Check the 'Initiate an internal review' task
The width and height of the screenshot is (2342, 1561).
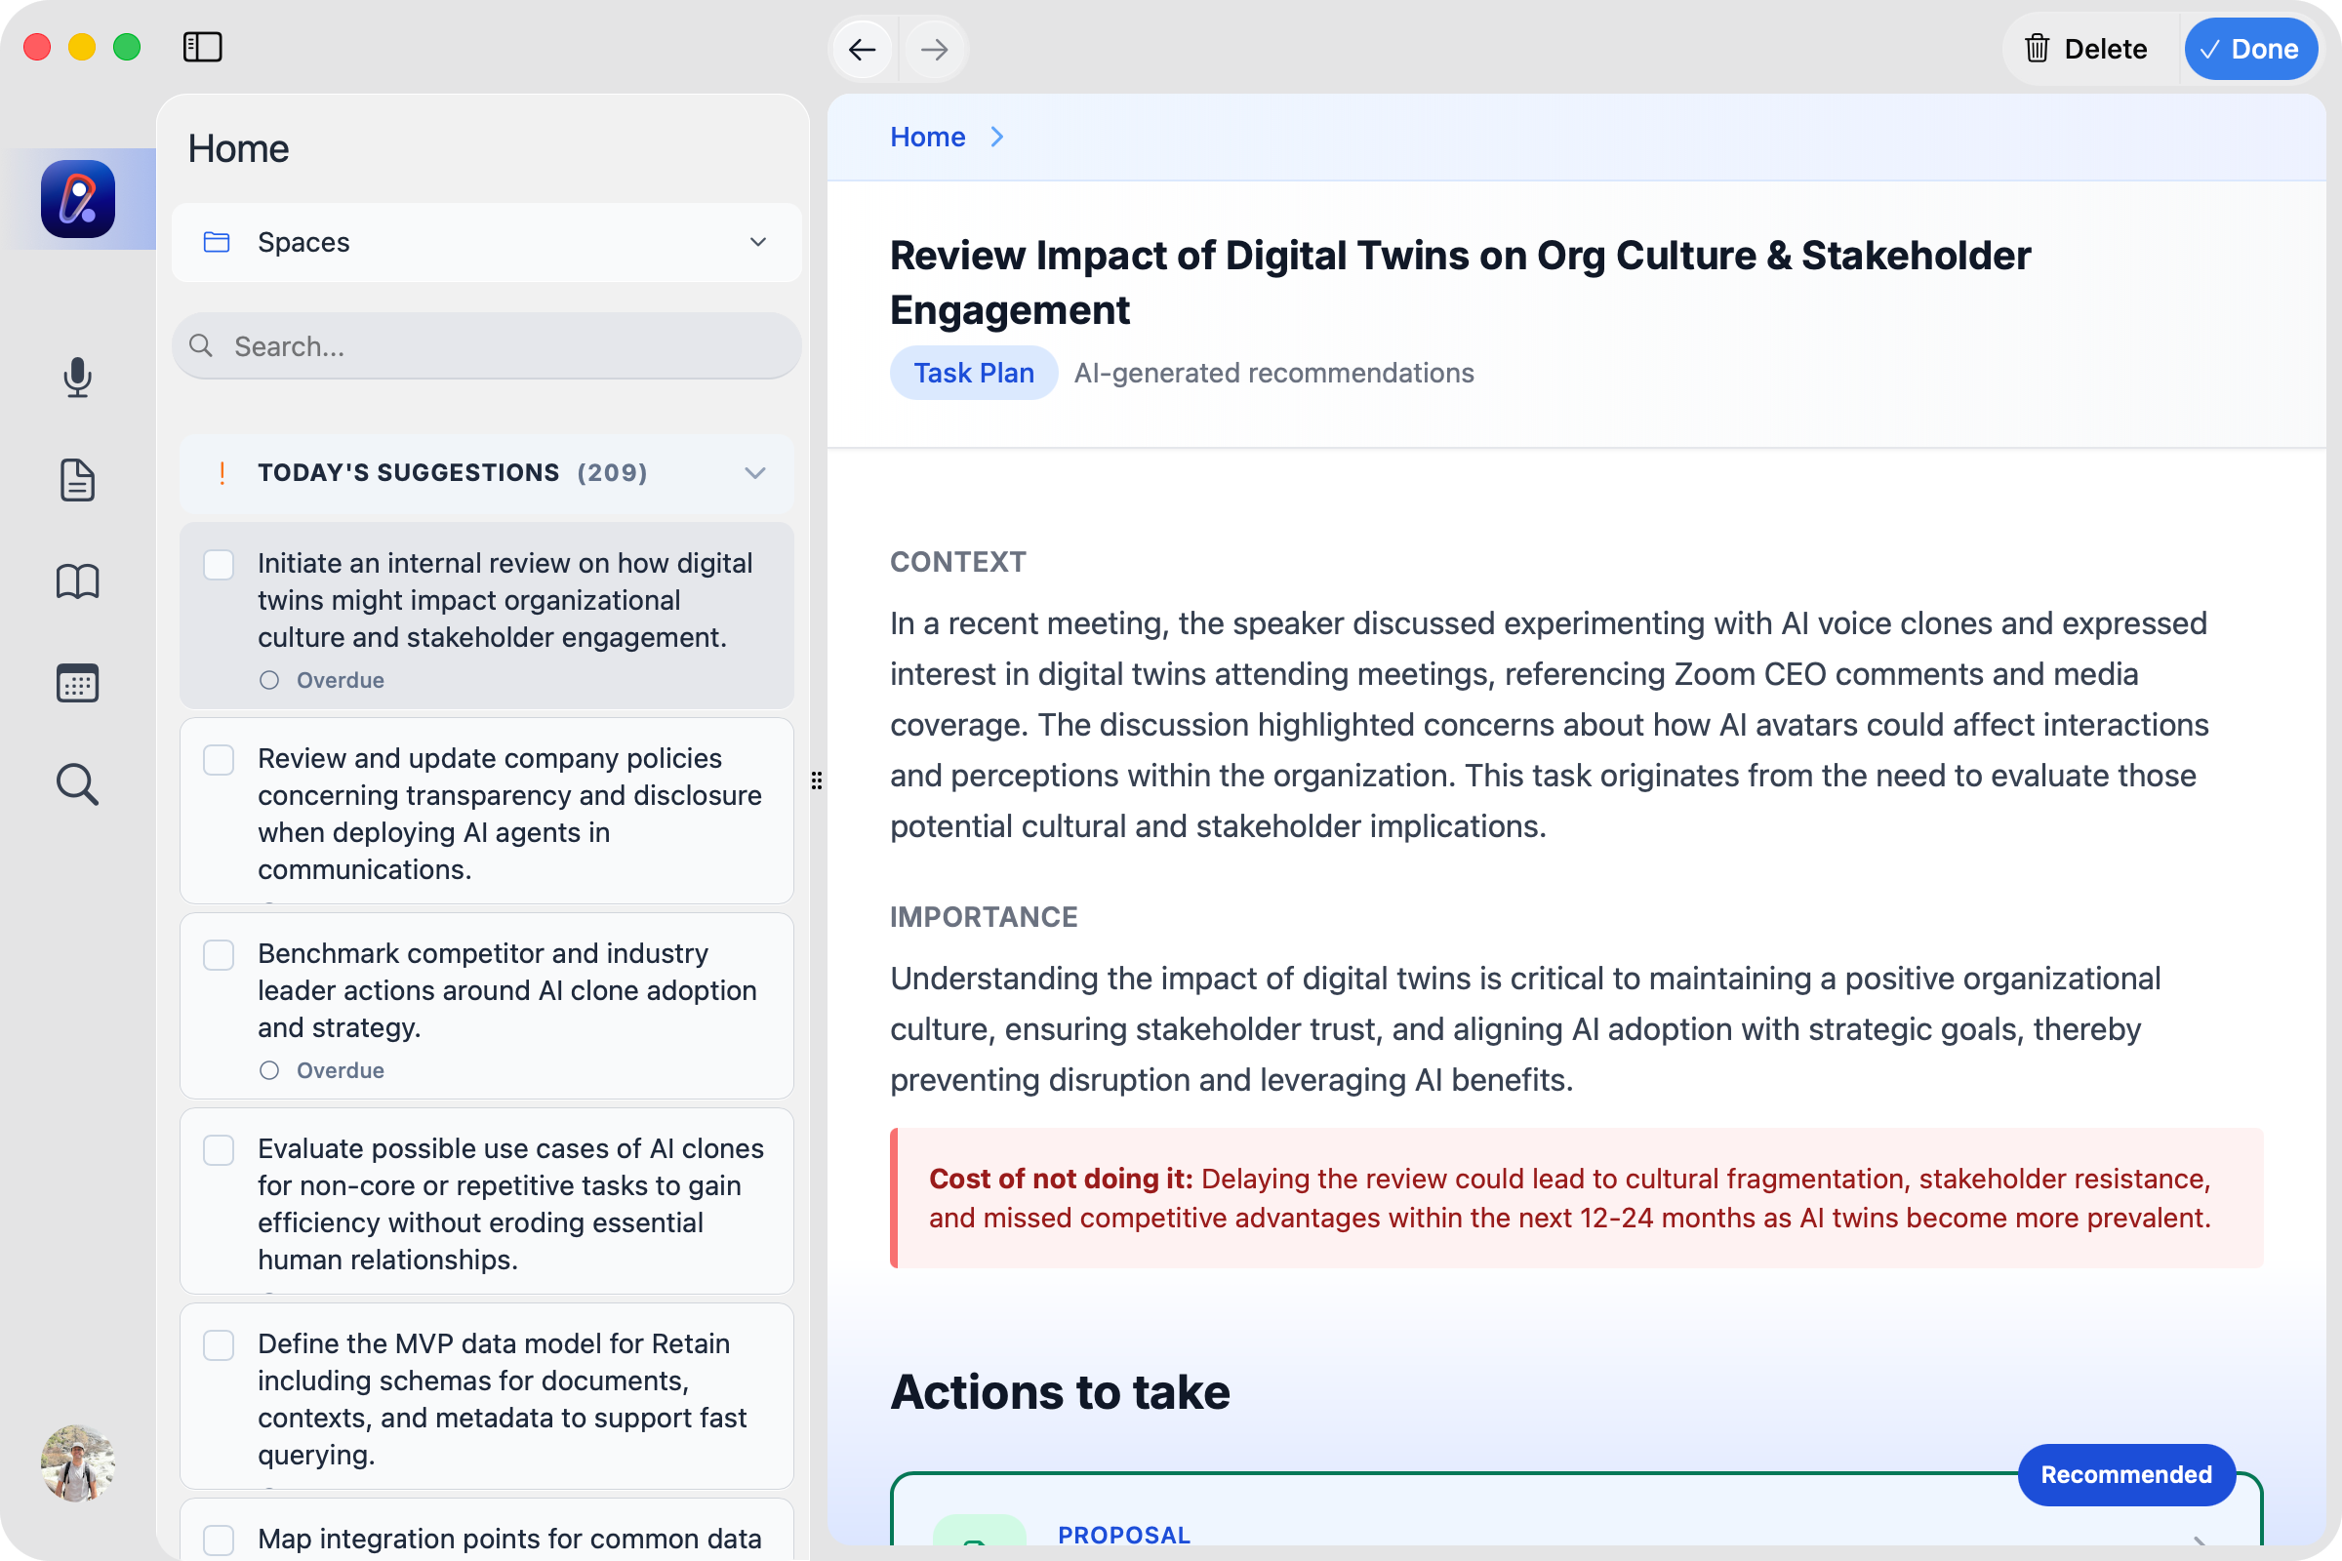click(x=218, y=565)
